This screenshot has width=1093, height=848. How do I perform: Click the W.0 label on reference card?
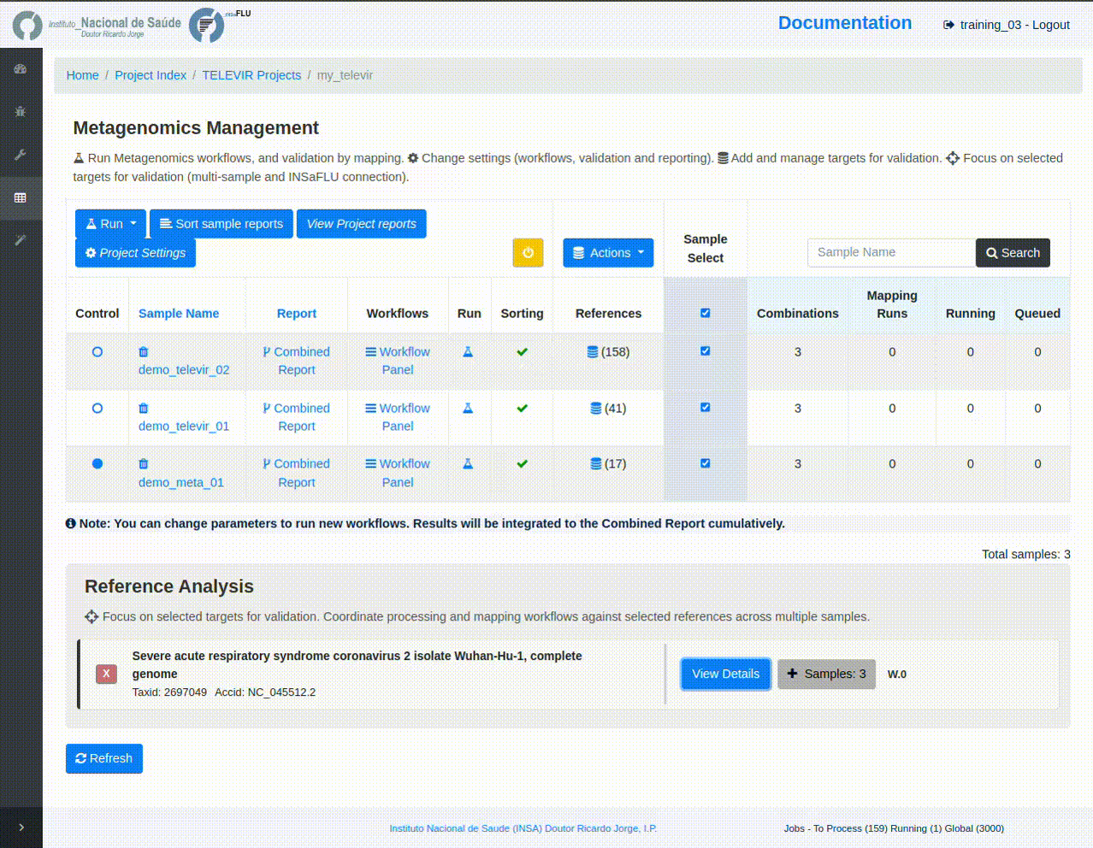(897, 674)
